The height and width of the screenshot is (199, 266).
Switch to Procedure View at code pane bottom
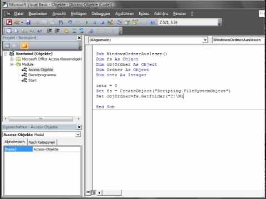(x=88, y=192)
